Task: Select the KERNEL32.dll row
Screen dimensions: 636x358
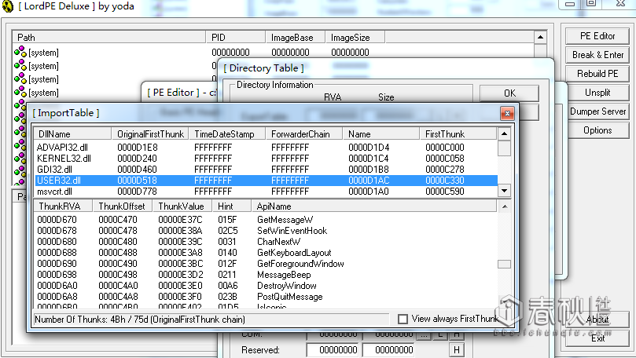Action: point(266,159)
